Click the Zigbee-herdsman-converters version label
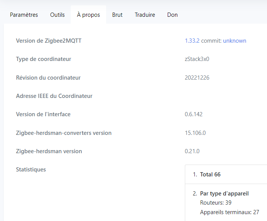Image resolution: width=267 pixels, height=221 pixels. [x=64, y=133]
